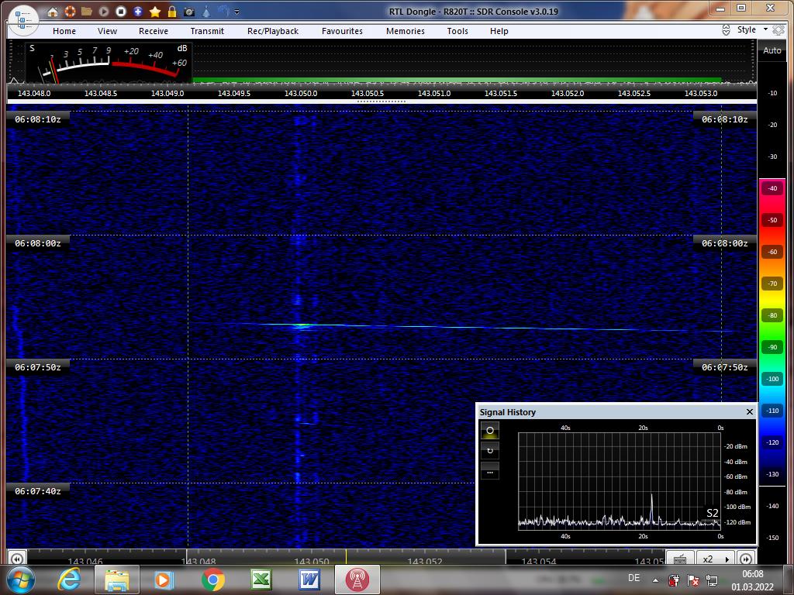Open Google Chrome from taskbar
Image resolution: width=794 pixels, height=595 pixels.
pyautogui.click(x=212, y=580)
